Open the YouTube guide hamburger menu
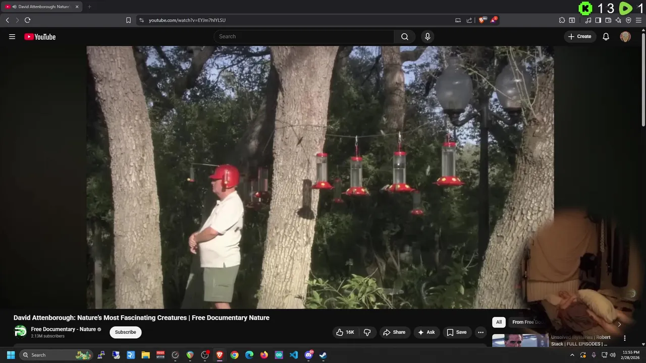The image size is (646, 363). (x=12, y=36)
